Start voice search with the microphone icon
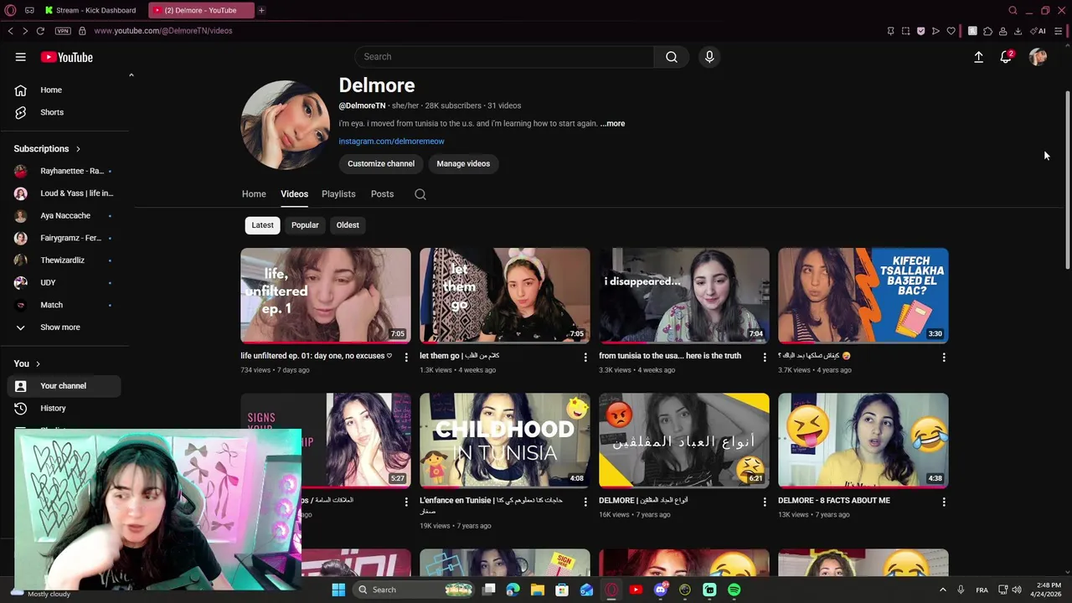Image resolution: width=1072 pixels, height=603 pixels. click(709, 57)
